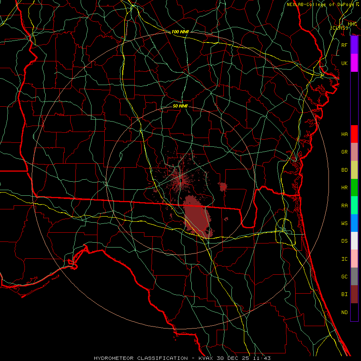Click the GR legend label
361x361 pixels.
[x=345, y=152]
